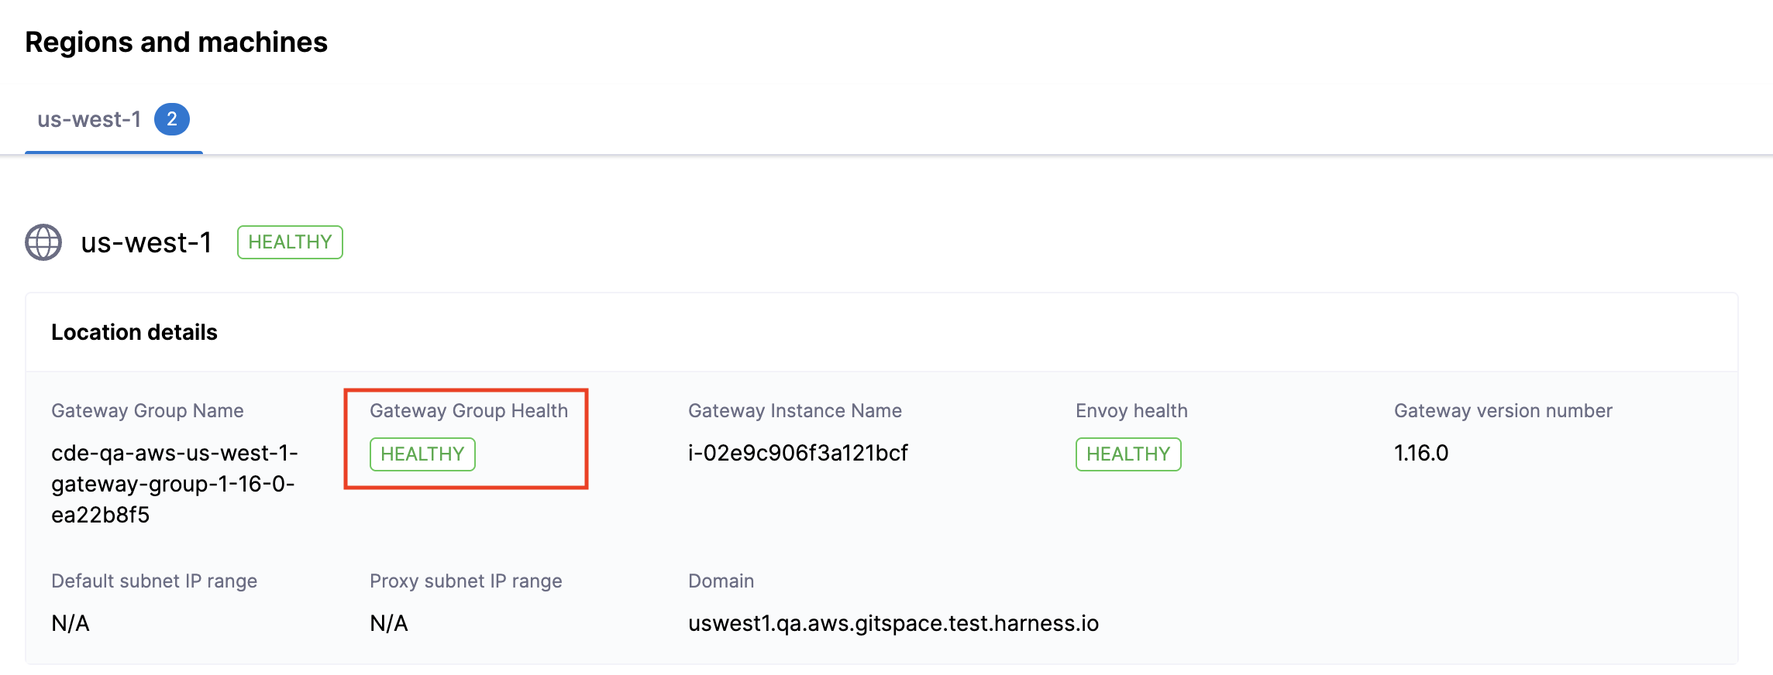Click the HEALTHY badge under Gateway Group Health
Image resolution: width=1773 pixels, height=675 pixels.
pos(422,454)
